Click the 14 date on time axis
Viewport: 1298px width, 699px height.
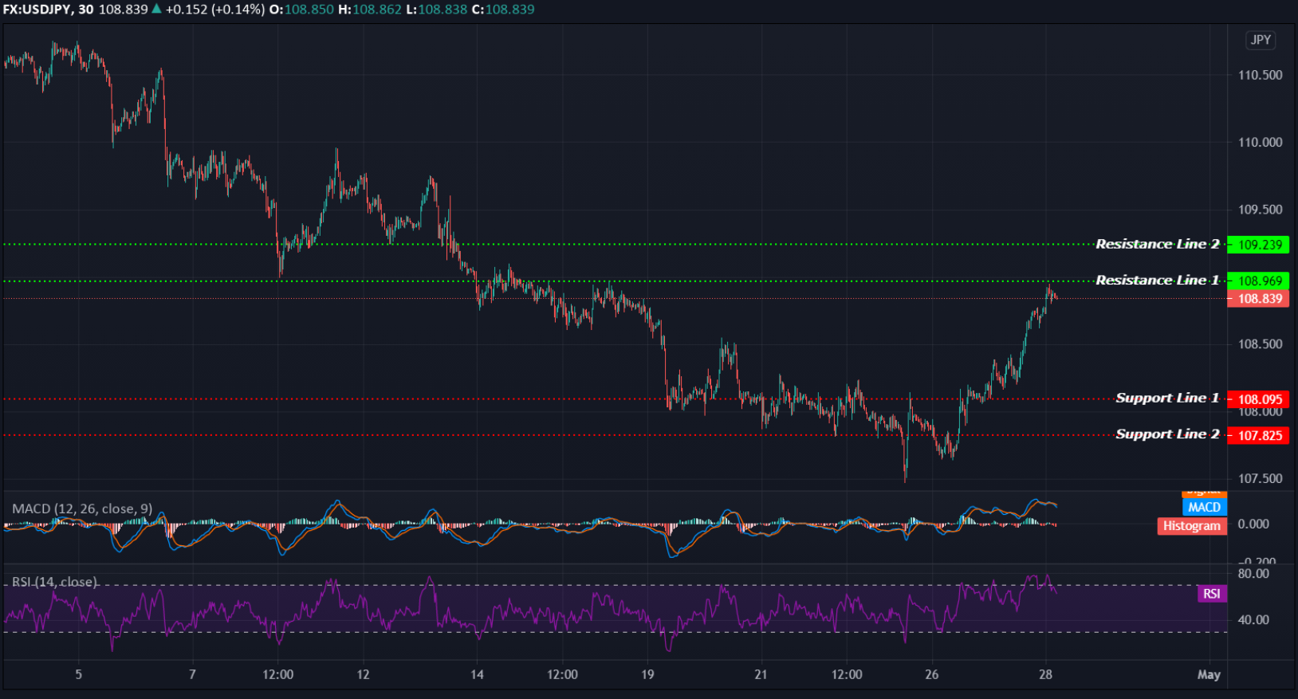pos(477,674)
